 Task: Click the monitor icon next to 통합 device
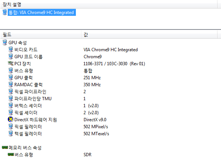5,13
